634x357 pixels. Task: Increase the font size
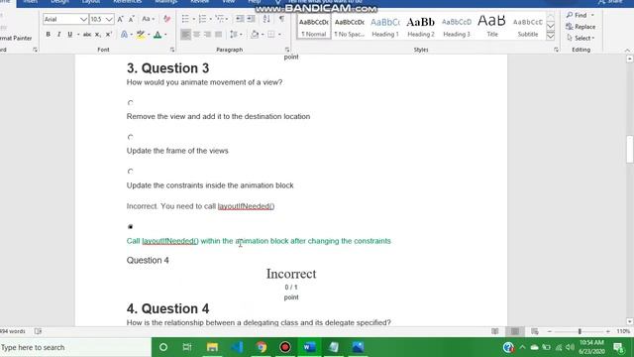[120, 19]
